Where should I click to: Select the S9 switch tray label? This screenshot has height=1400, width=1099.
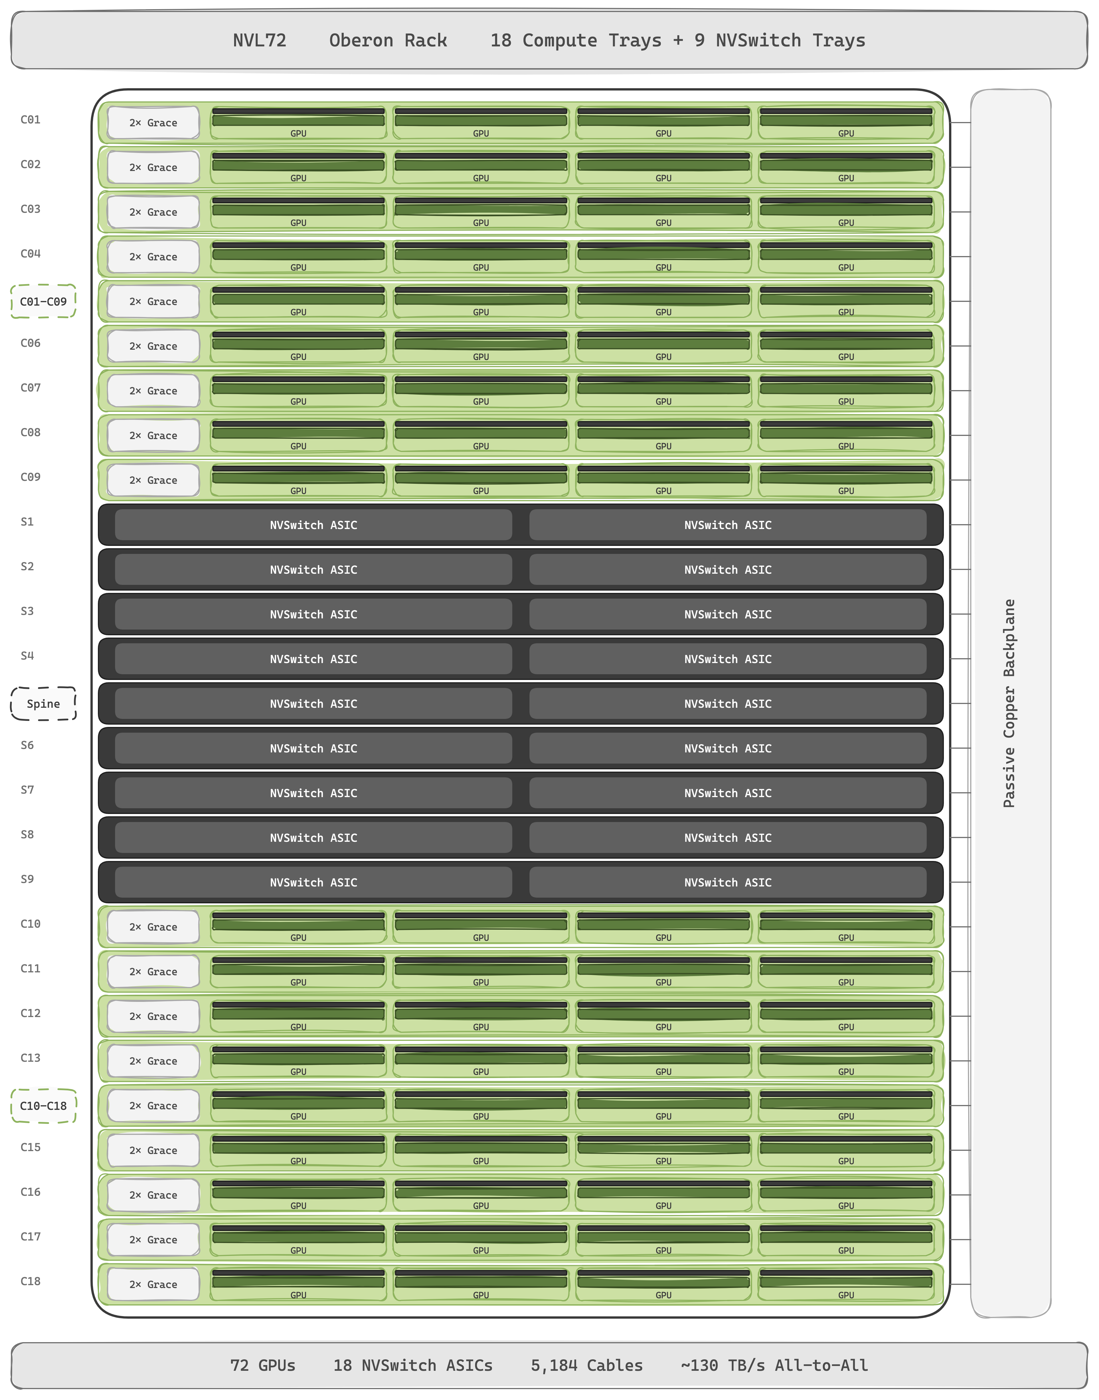pos(27,879)
